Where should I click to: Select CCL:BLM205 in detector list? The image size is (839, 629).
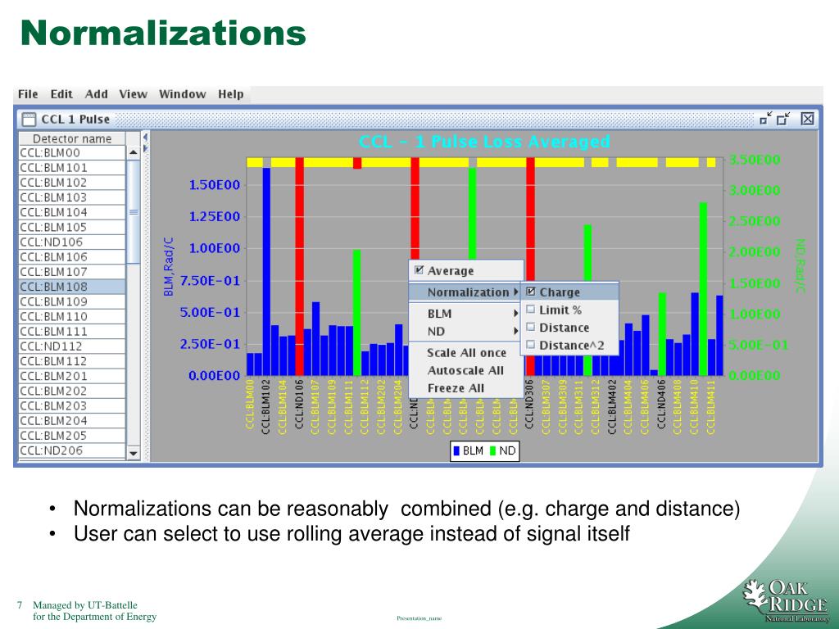tap(72, 436)
